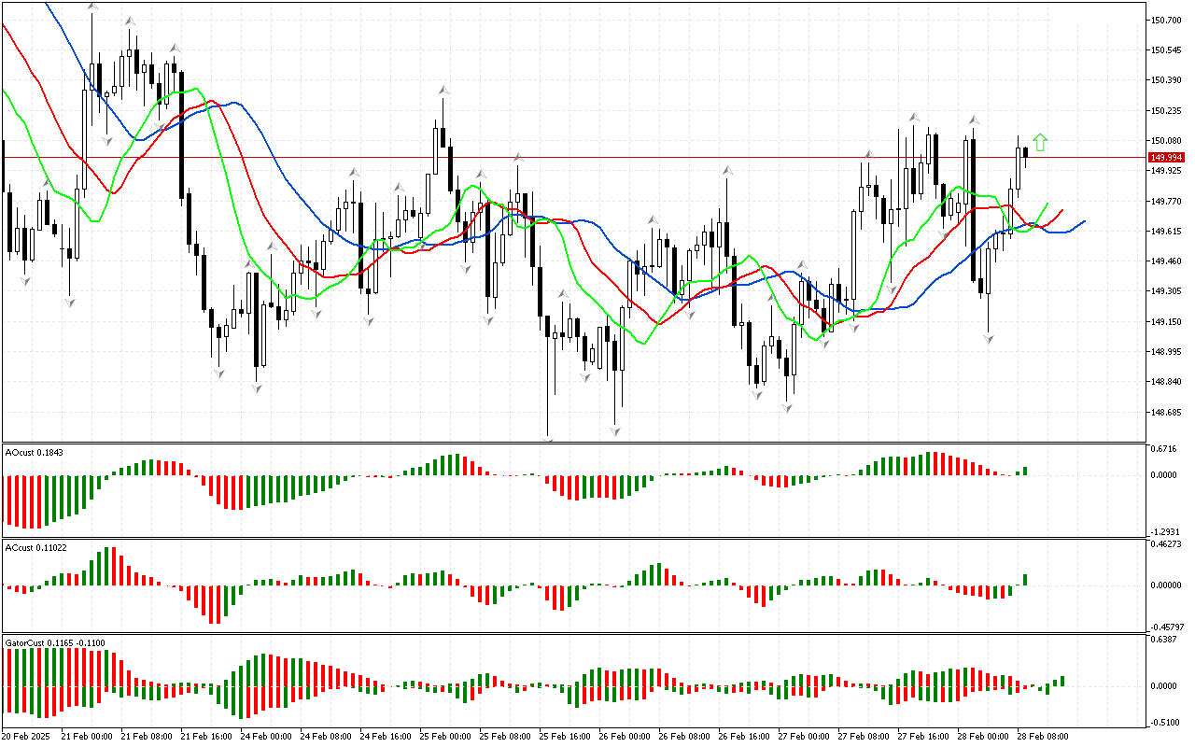Click the AOcust 0.1843 indicator label

coord(35,453)
